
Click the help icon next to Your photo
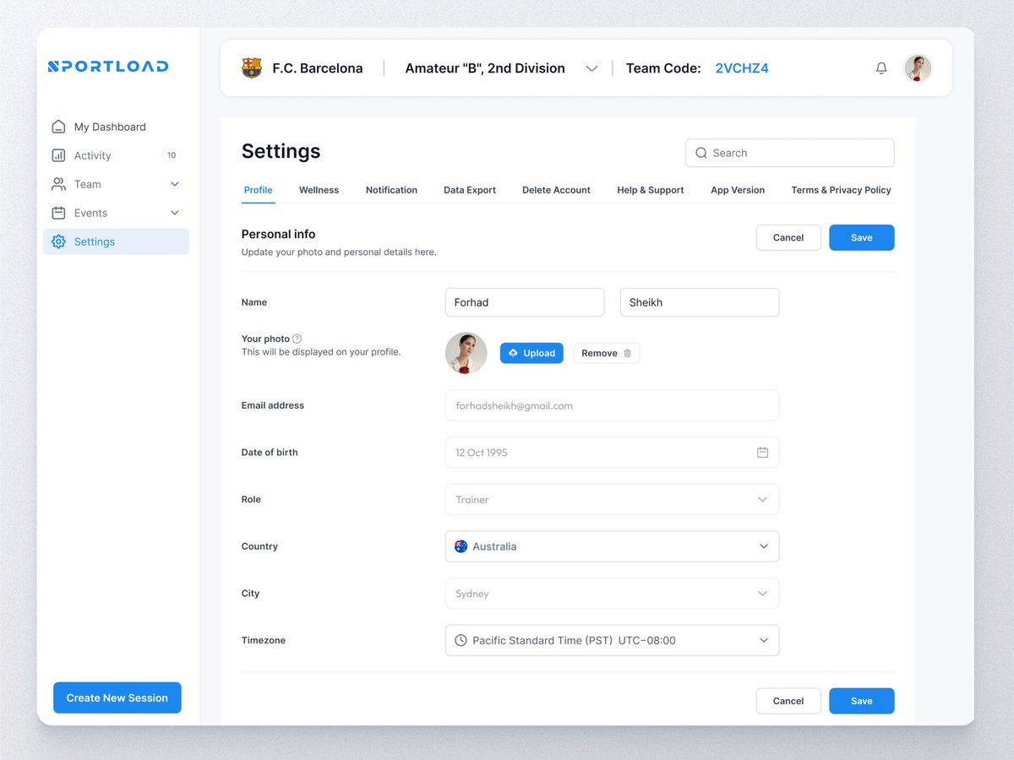[x=297, y=339]
